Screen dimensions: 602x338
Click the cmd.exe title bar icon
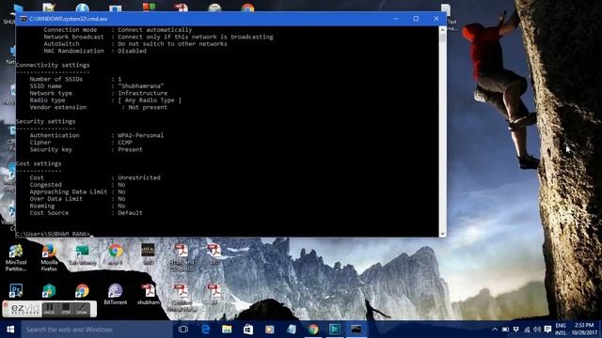(x=24, y=19)
